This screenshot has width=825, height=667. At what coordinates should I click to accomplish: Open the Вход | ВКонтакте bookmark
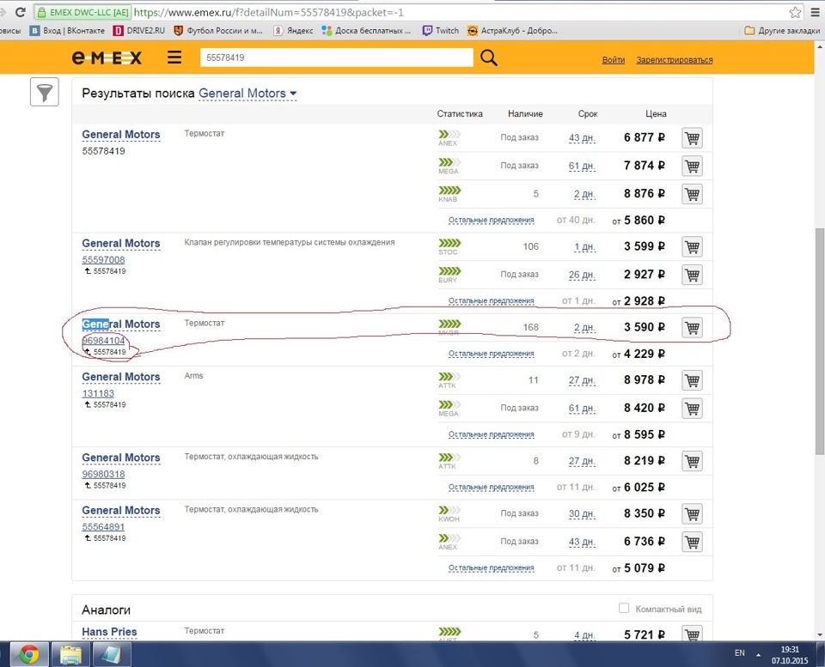67,31
